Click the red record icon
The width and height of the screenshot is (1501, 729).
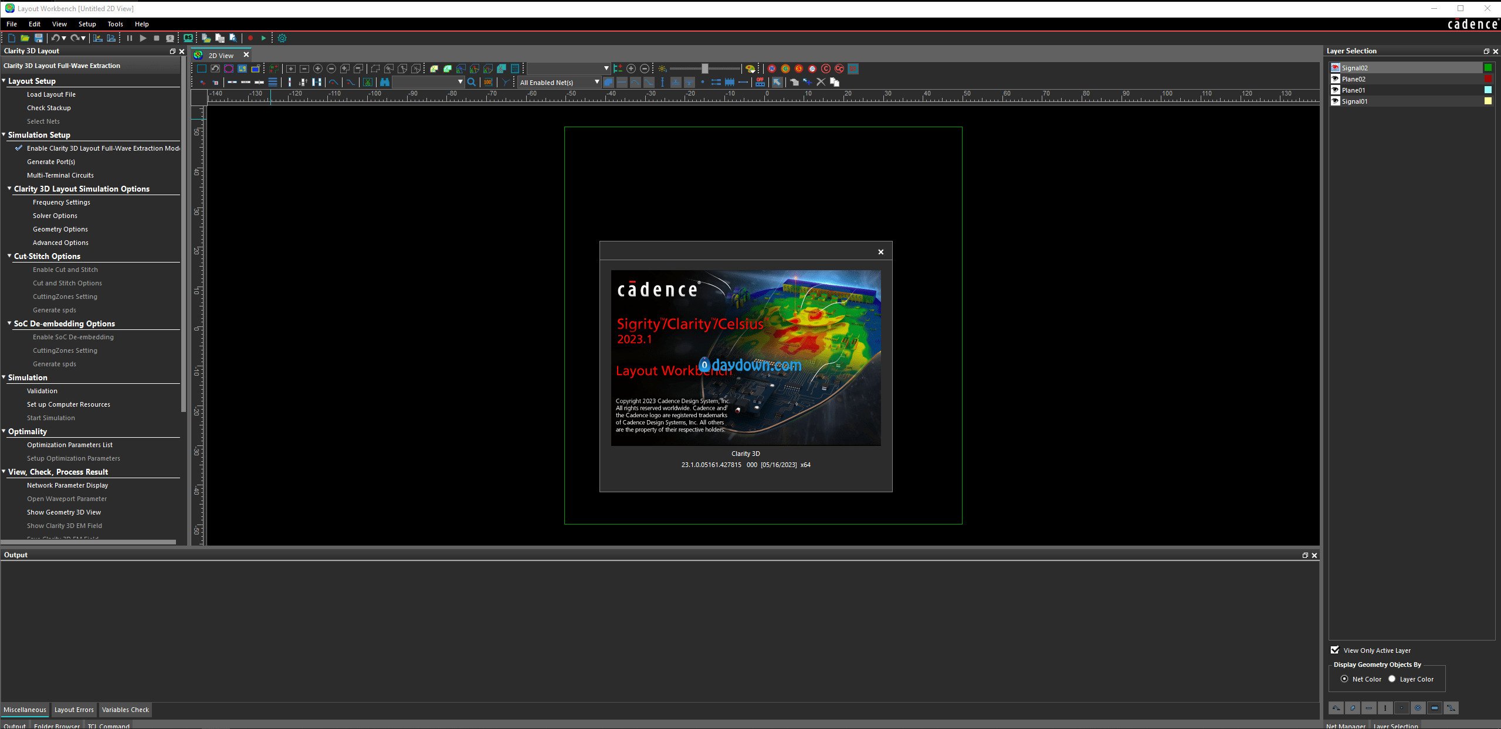pyautogui.click(x=250, y=38)
